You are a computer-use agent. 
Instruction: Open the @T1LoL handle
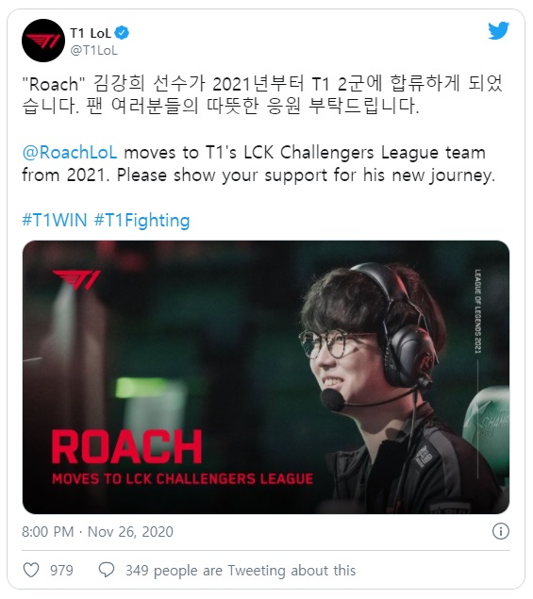(94, 50)
